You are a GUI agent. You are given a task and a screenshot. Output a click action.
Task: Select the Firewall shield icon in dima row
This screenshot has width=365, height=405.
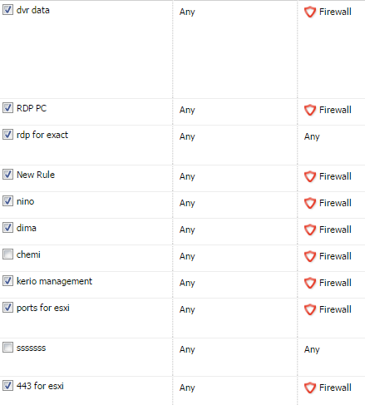click(310, 230)
